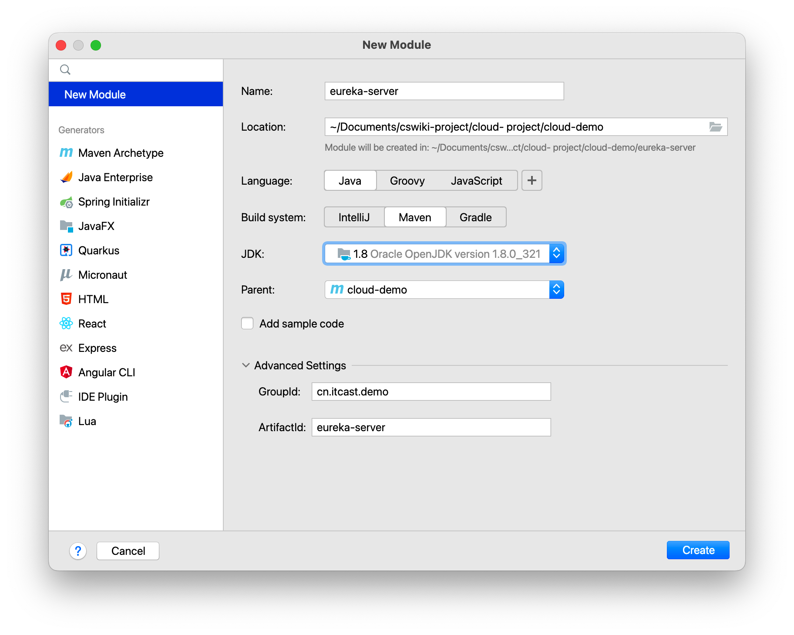The image size is (794, 635).
Task: Click the HTML5 shield icon
Action: pyautogui.click(x=66, y=299)
